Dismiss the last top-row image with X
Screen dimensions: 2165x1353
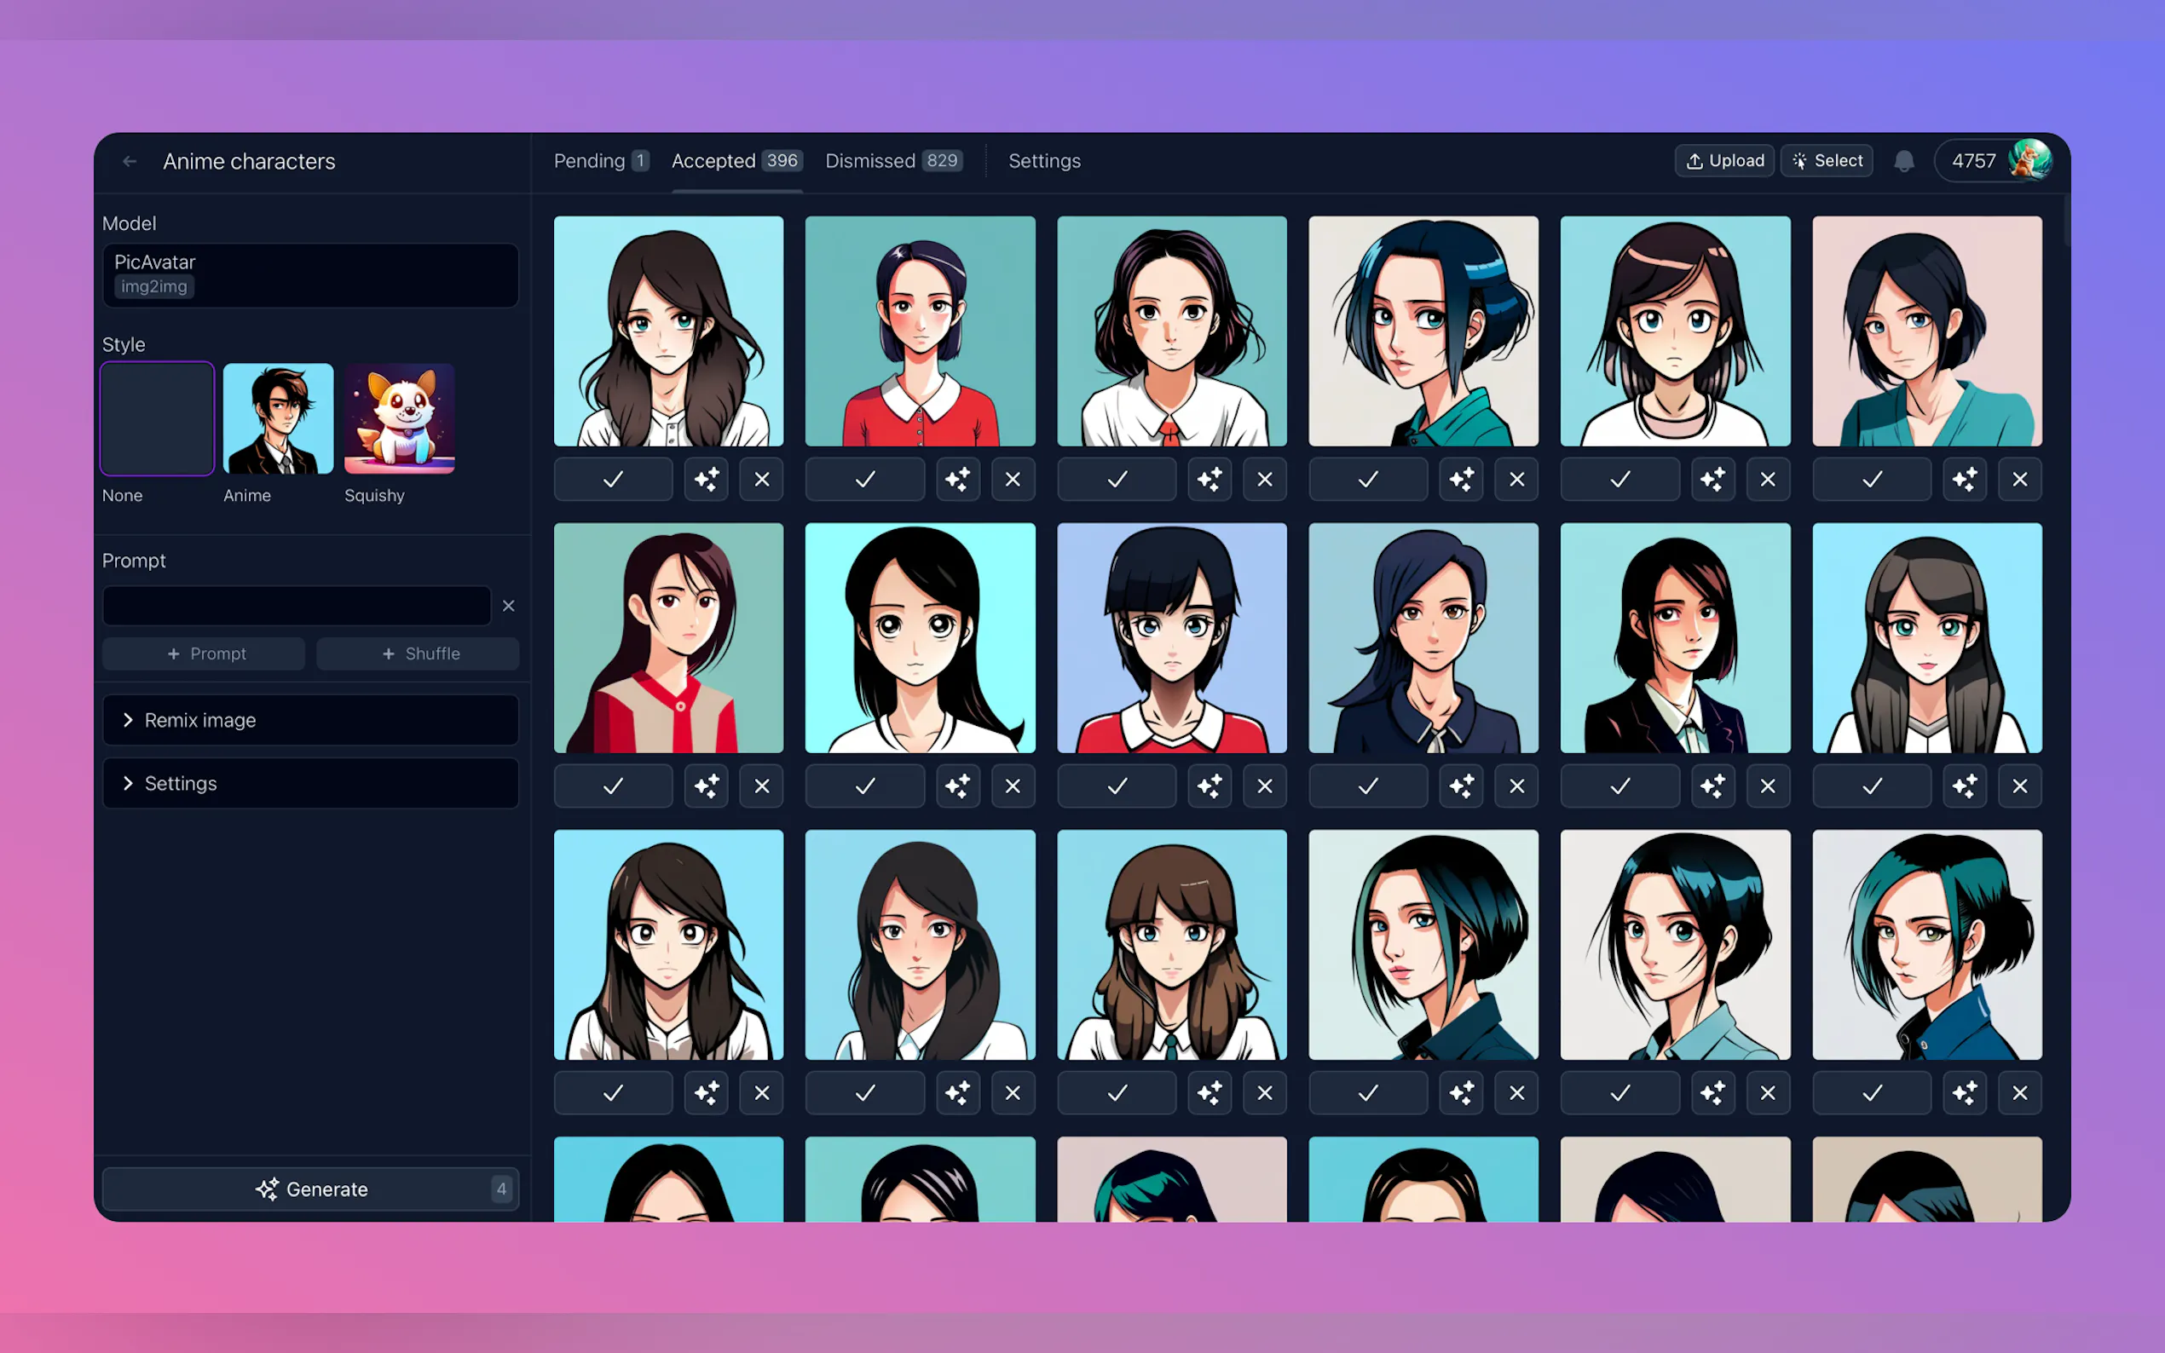pyautogui.click(x=2019, y=480)
